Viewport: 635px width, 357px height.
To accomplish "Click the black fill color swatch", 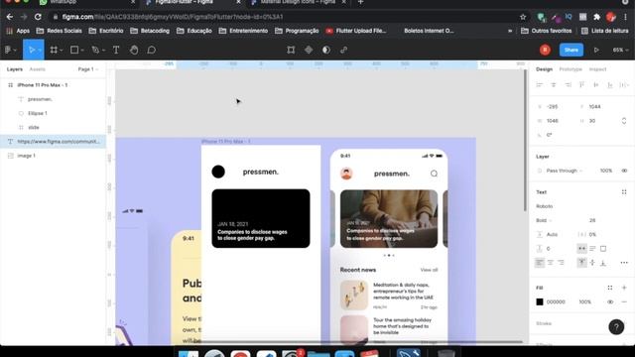I will pos(540,301).
